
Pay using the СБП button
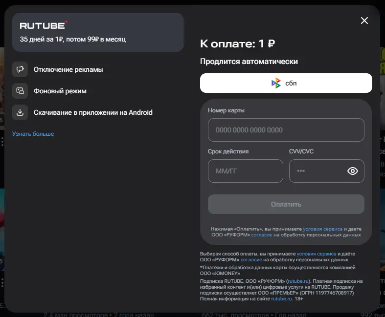pos(286,83)
